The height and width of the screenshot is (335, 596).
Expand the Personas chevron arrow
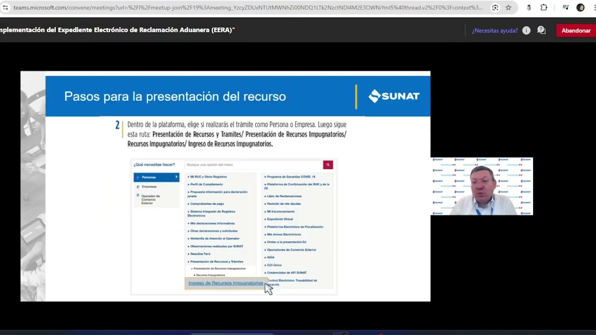click(x=176, y=177)
